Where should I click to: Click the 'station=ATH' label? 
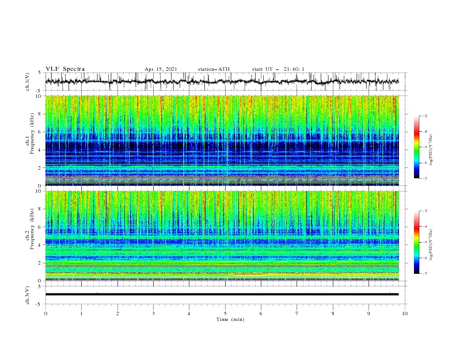click(214, 69)
